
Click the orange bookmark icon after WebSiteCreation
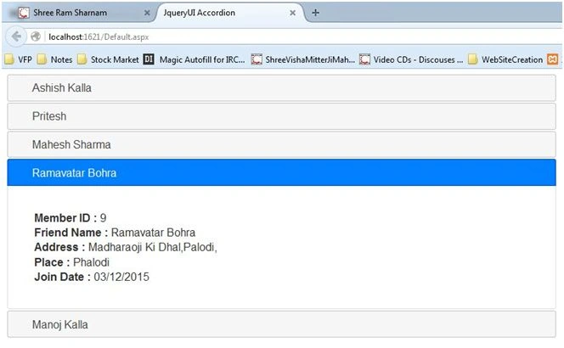[552, 59]
